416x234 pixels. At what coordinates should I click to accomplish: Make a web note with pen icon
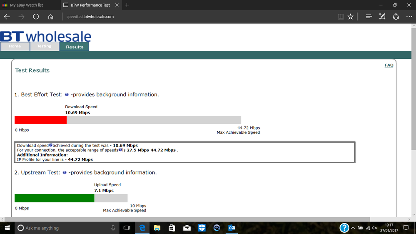point(382,17)
